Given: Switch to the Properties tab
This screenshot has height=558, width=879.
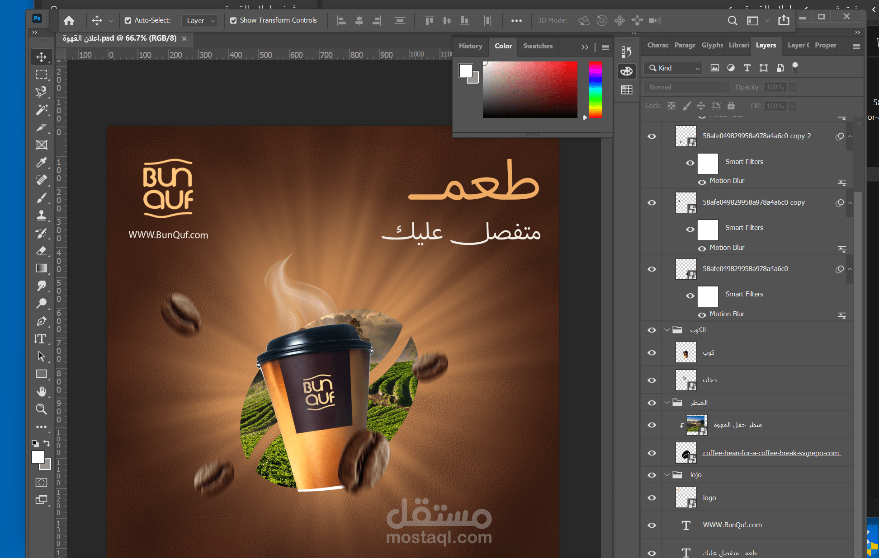Looking at the screenshot, I should click(826, 45).
